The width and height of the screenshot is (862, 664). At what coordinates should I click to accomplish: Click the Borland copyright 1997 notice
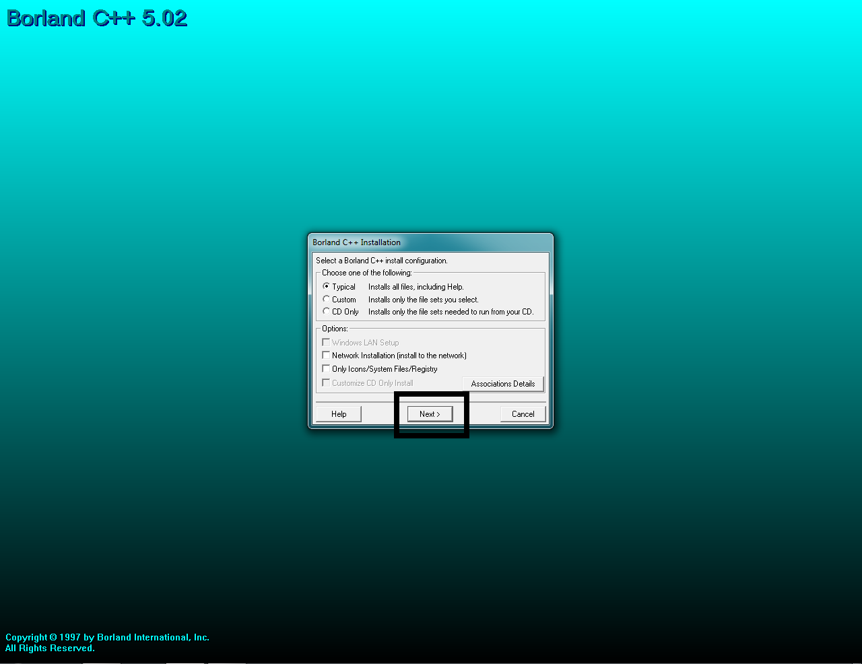point(107,637)
